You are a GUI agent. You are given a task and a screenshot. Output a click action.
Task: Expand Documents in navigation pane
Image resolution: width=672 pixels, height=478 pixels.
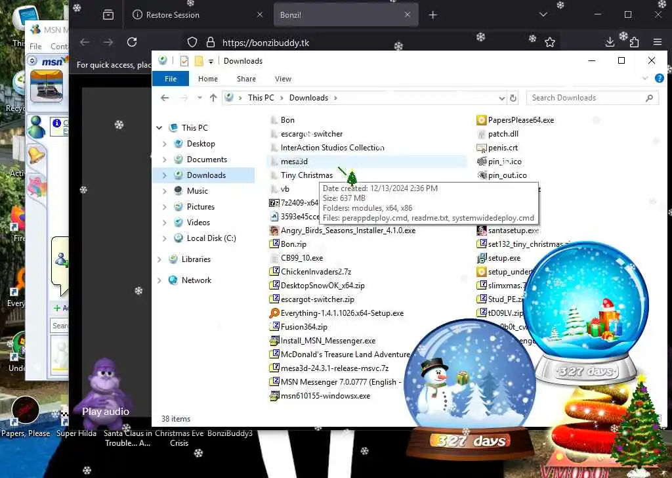(x=165, y=160)
